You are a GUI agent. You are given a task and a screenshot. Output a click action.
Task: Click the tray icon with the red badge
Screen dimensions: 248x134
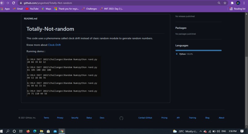(205, 131)
